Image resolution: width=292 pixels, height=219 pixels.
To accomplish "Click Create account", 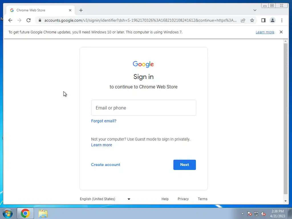I will 106,165.
